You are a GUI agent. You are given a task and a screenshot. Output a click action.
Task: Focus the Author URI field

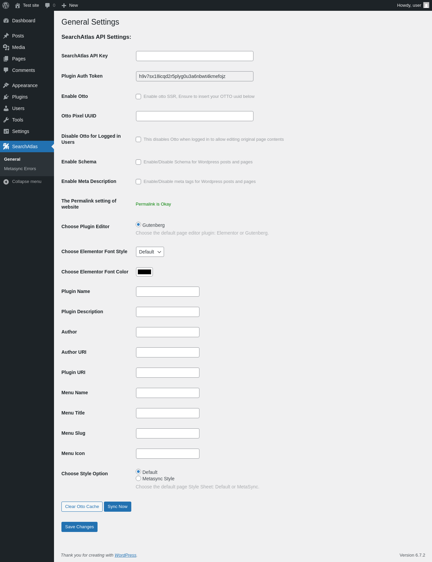(168, 352)
